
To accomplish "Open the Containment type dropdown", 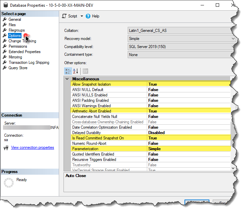I will (x=180, y=54).
